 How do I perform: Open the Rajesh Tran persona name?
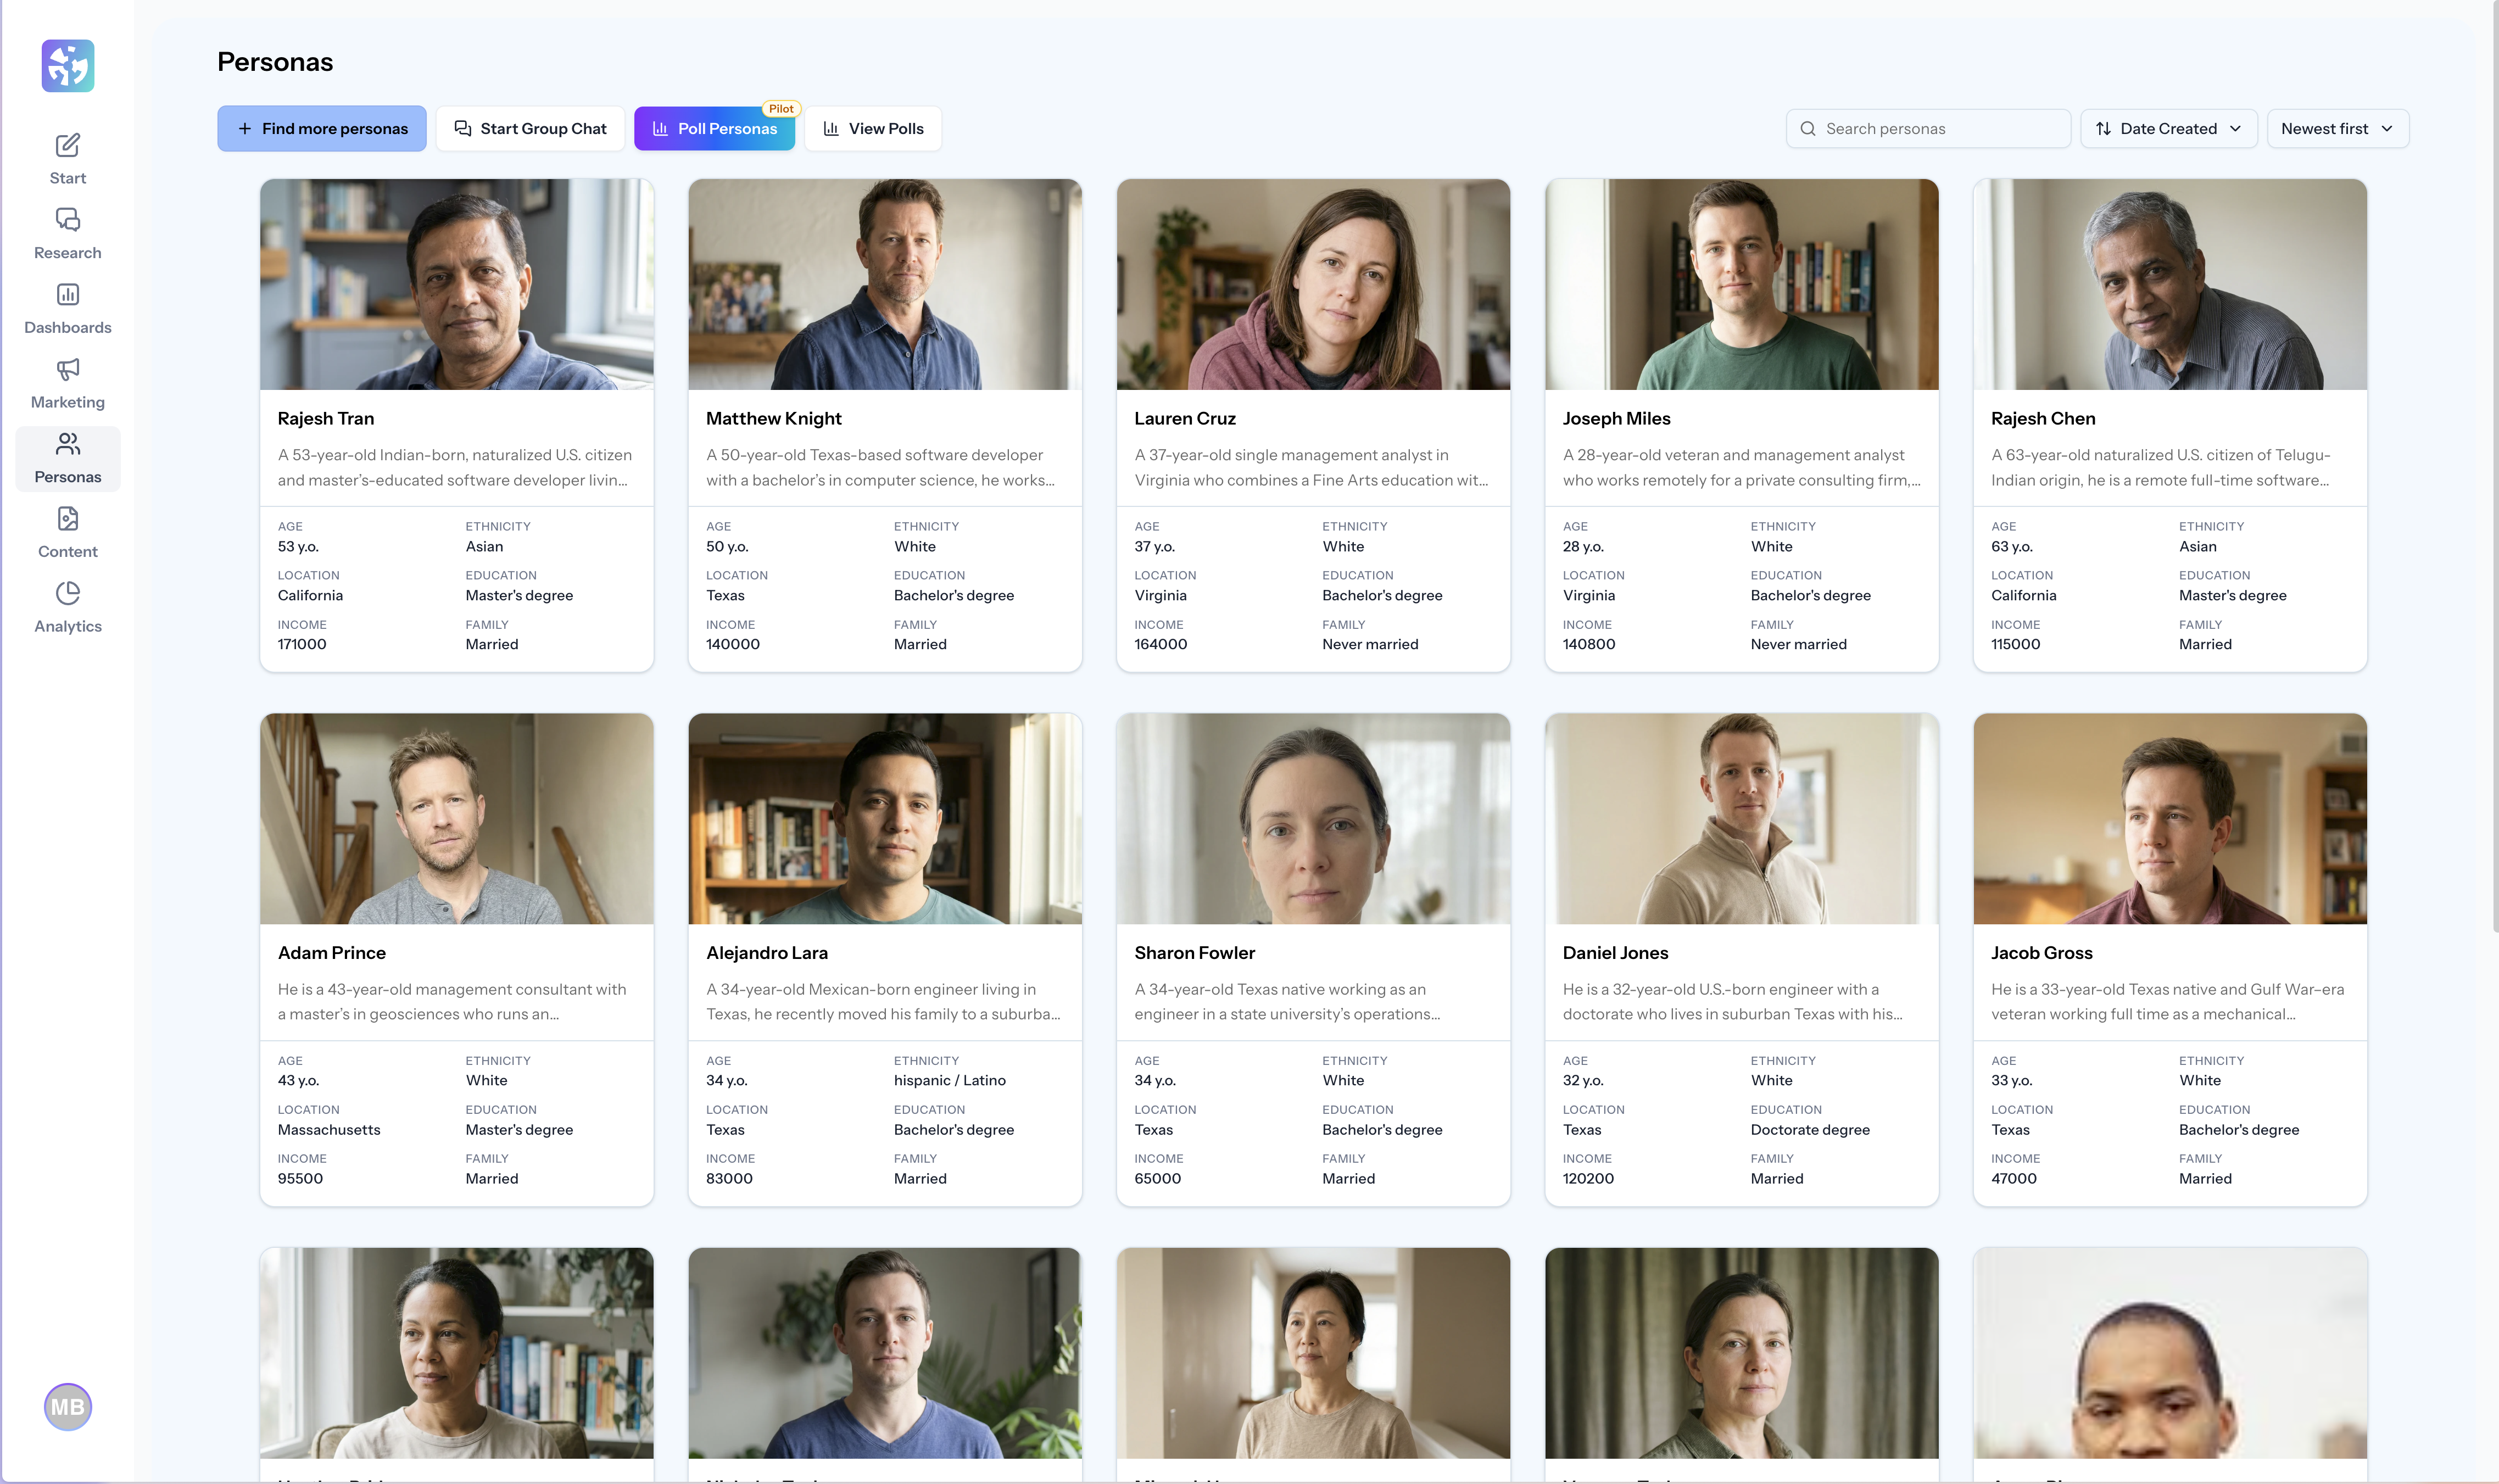[326, 419]
